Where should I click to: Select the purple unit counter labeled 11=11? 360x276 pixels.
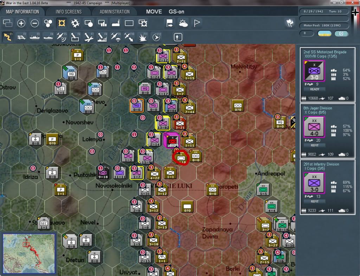tap(120, 173)
